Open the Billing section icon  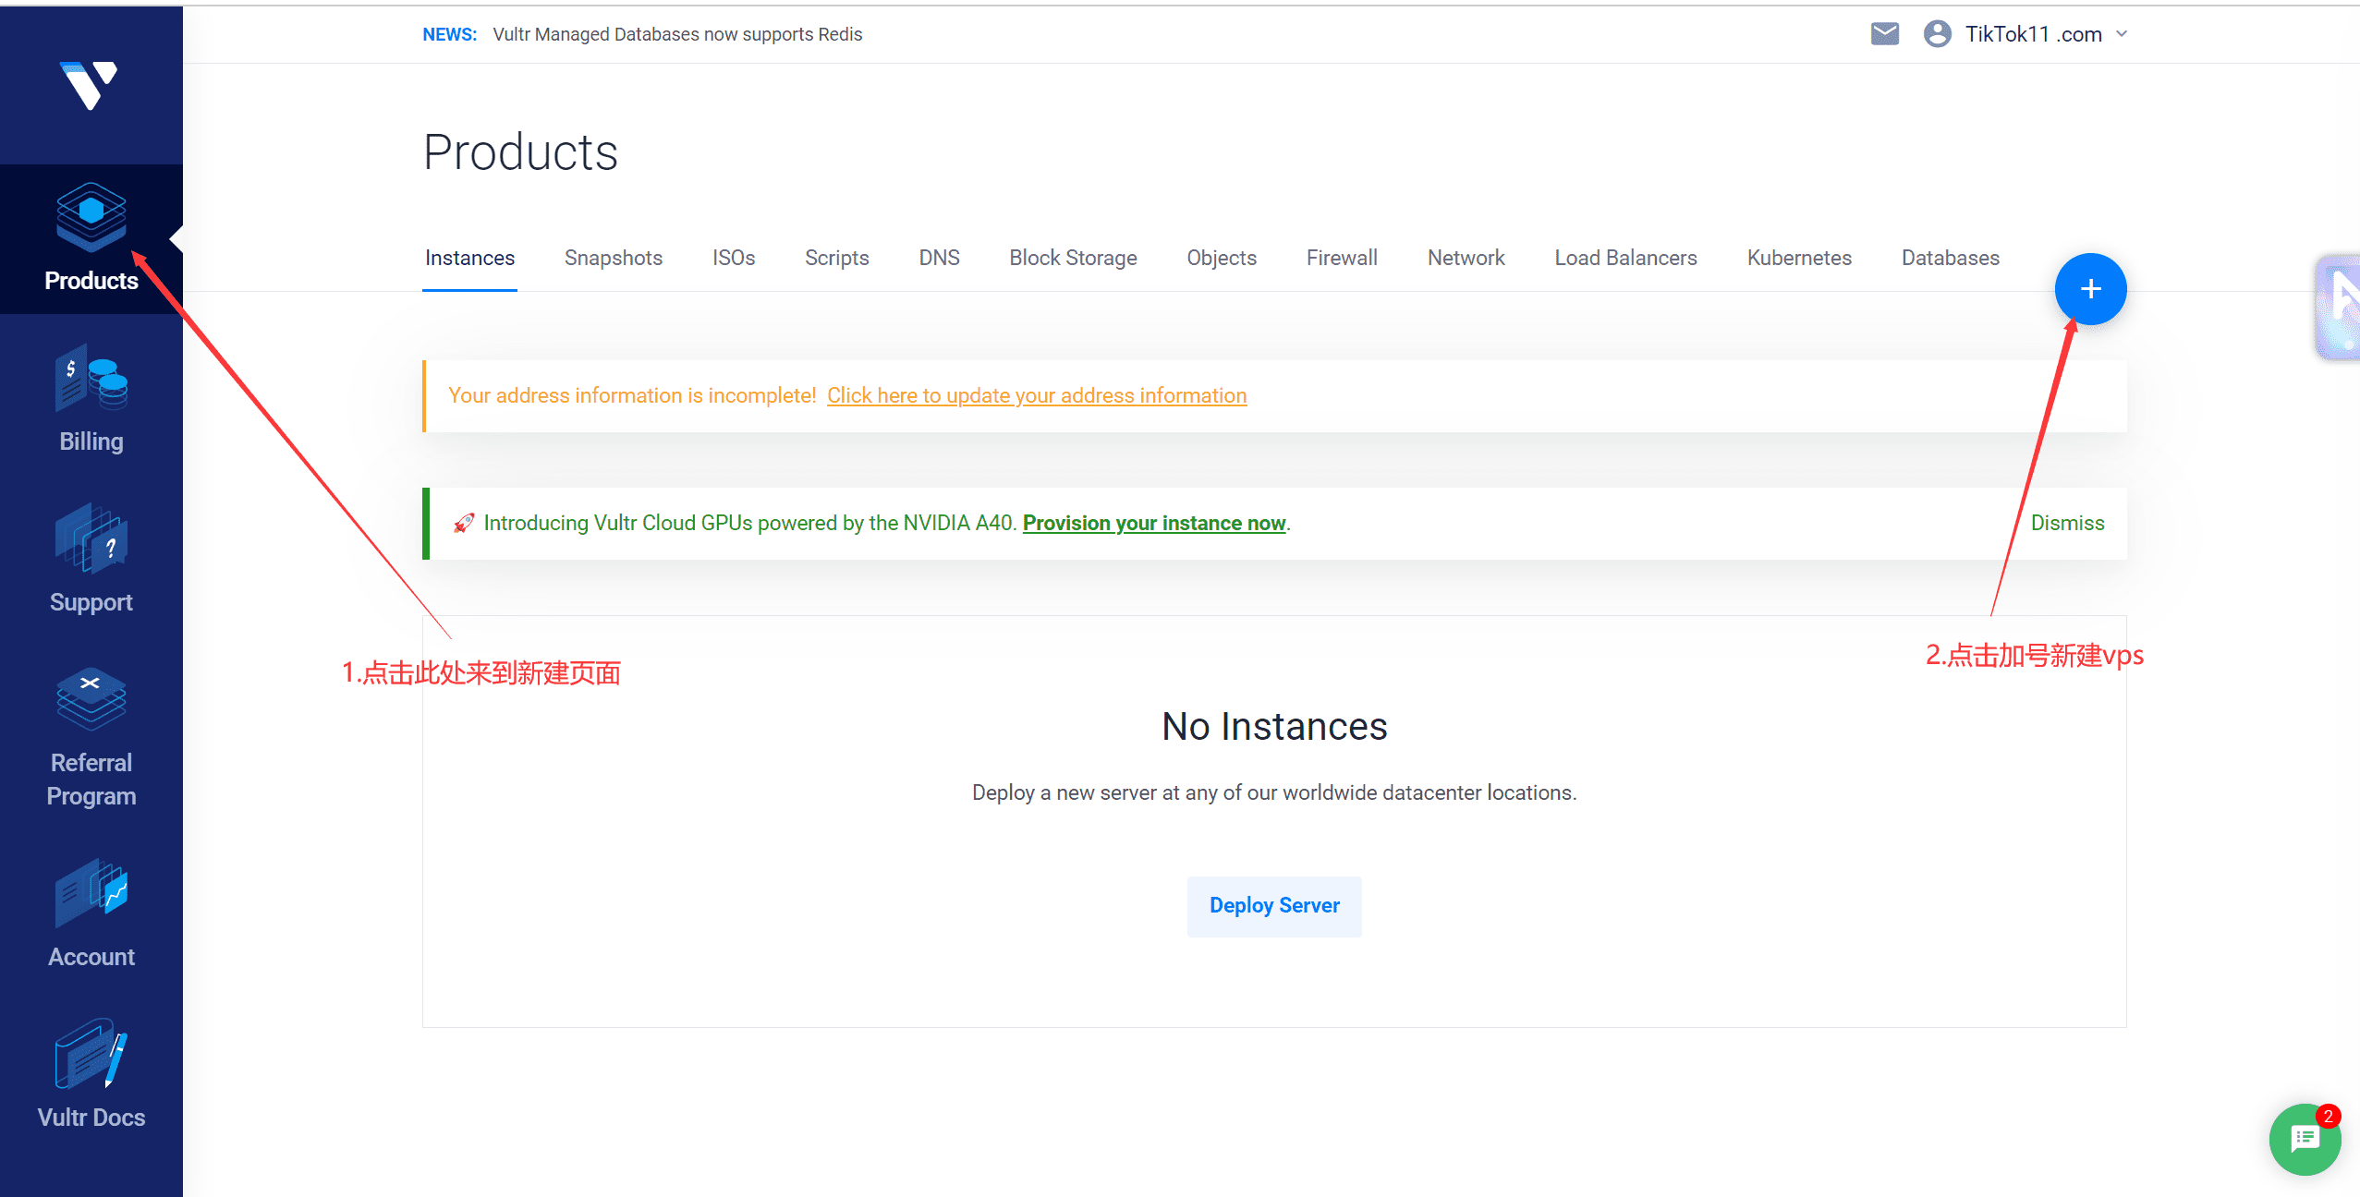tap(91, 379)
